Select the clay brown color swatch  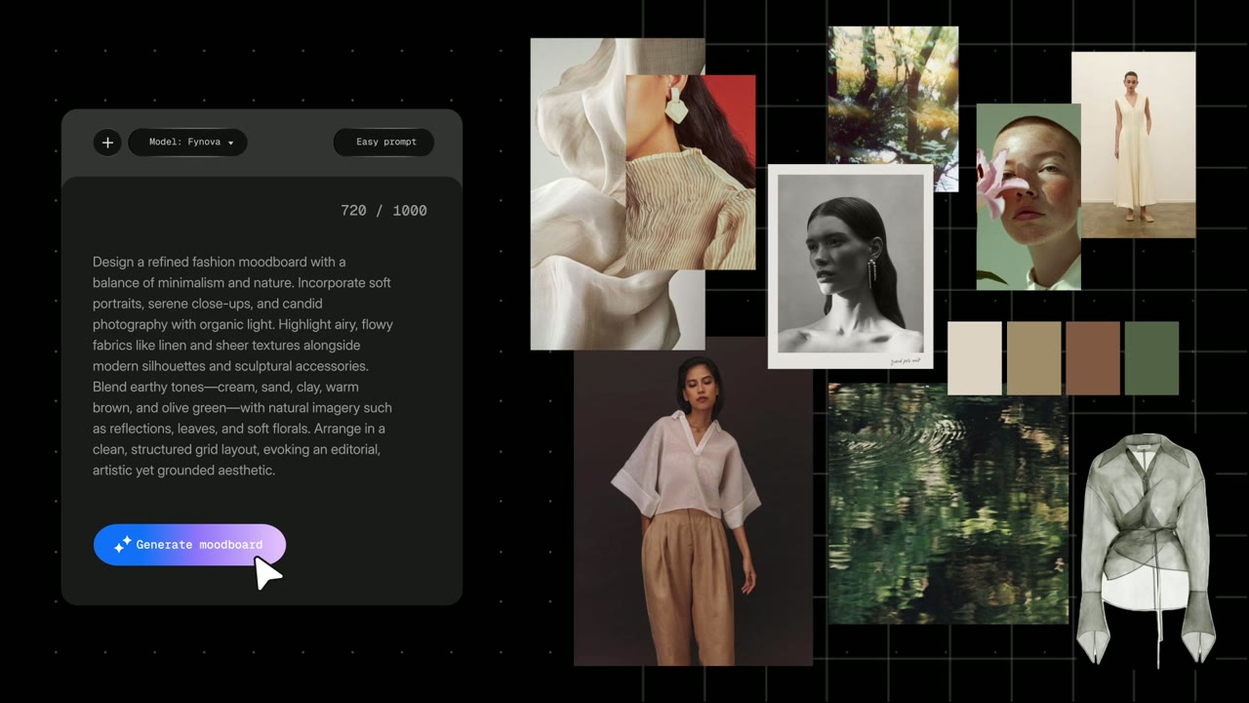(1093, 358)
